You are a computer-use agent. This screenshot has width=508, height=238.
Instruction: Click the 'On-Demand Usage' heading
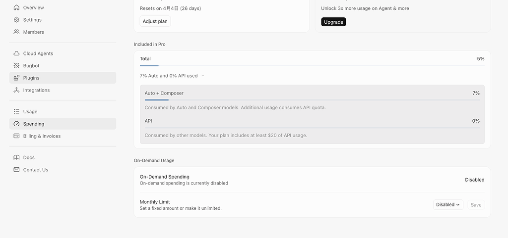[x=154, y=160]
